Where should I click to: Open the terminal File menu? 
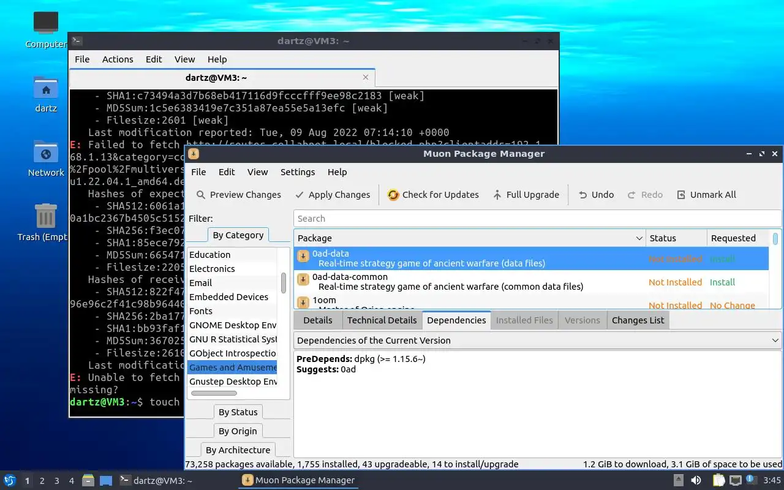click(82, 59)
